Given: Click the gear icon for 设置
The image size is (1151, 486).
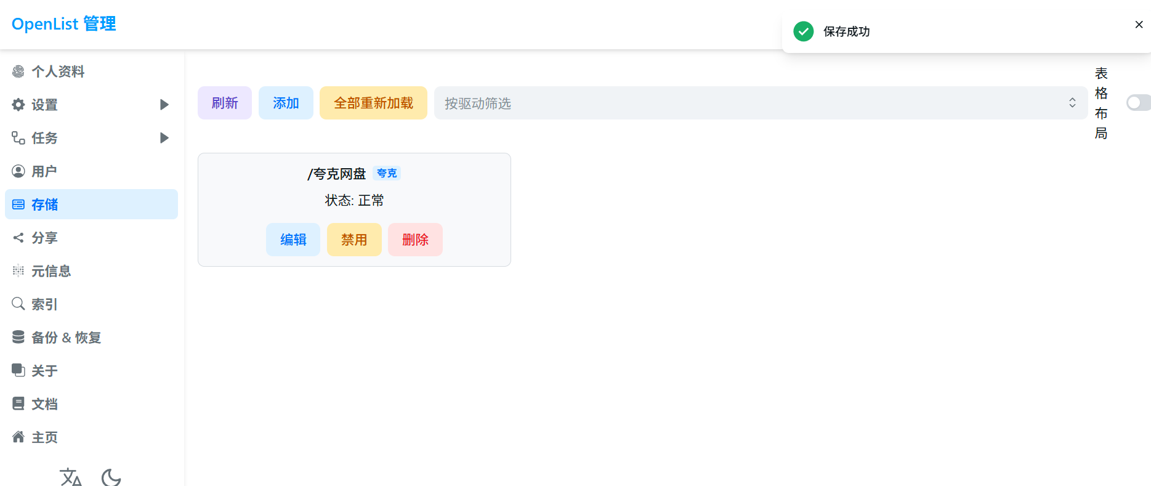Looking at the screenshot, I should point(18,105).
